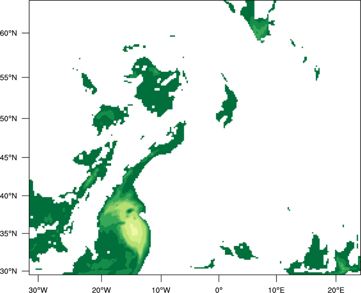Click the 35°N latitude label
The image size is (361, 293).
[9, 233]
